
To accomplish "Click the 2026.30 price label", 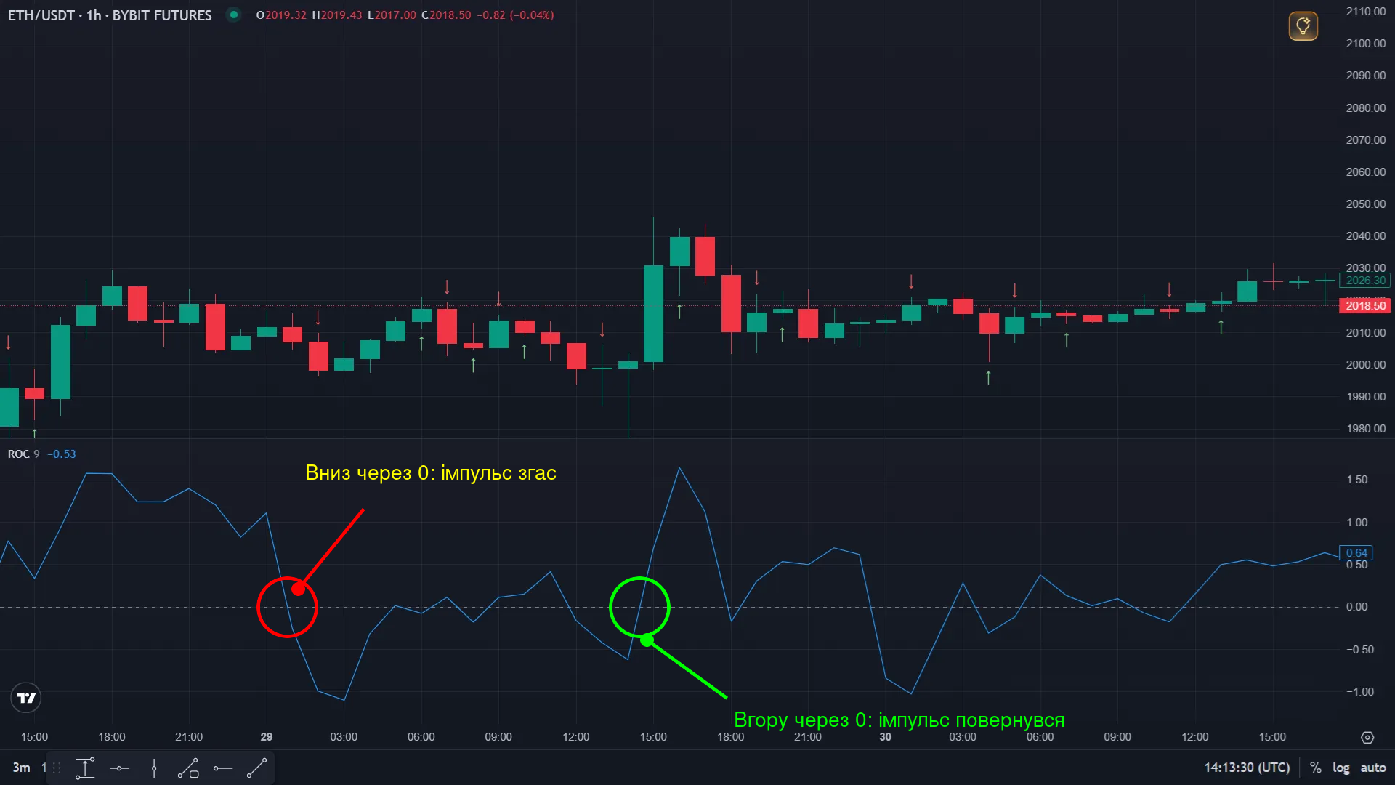I will (x=1365, y=281).
